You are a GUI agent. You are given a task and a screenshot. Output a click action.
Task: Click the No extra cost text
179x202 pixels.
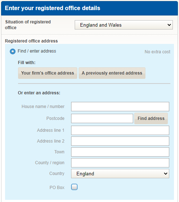click(x=157, y=52)
